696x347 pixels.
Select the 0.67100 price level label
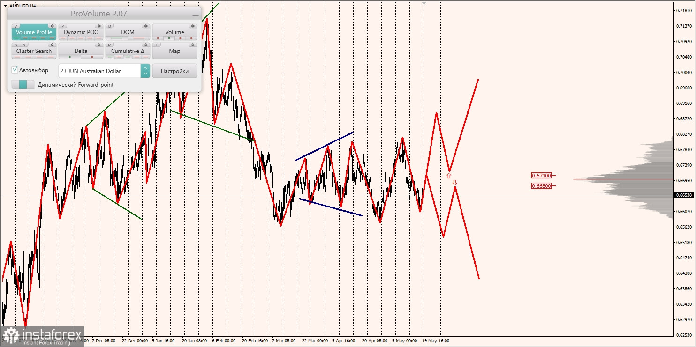[x=541, y=176]
